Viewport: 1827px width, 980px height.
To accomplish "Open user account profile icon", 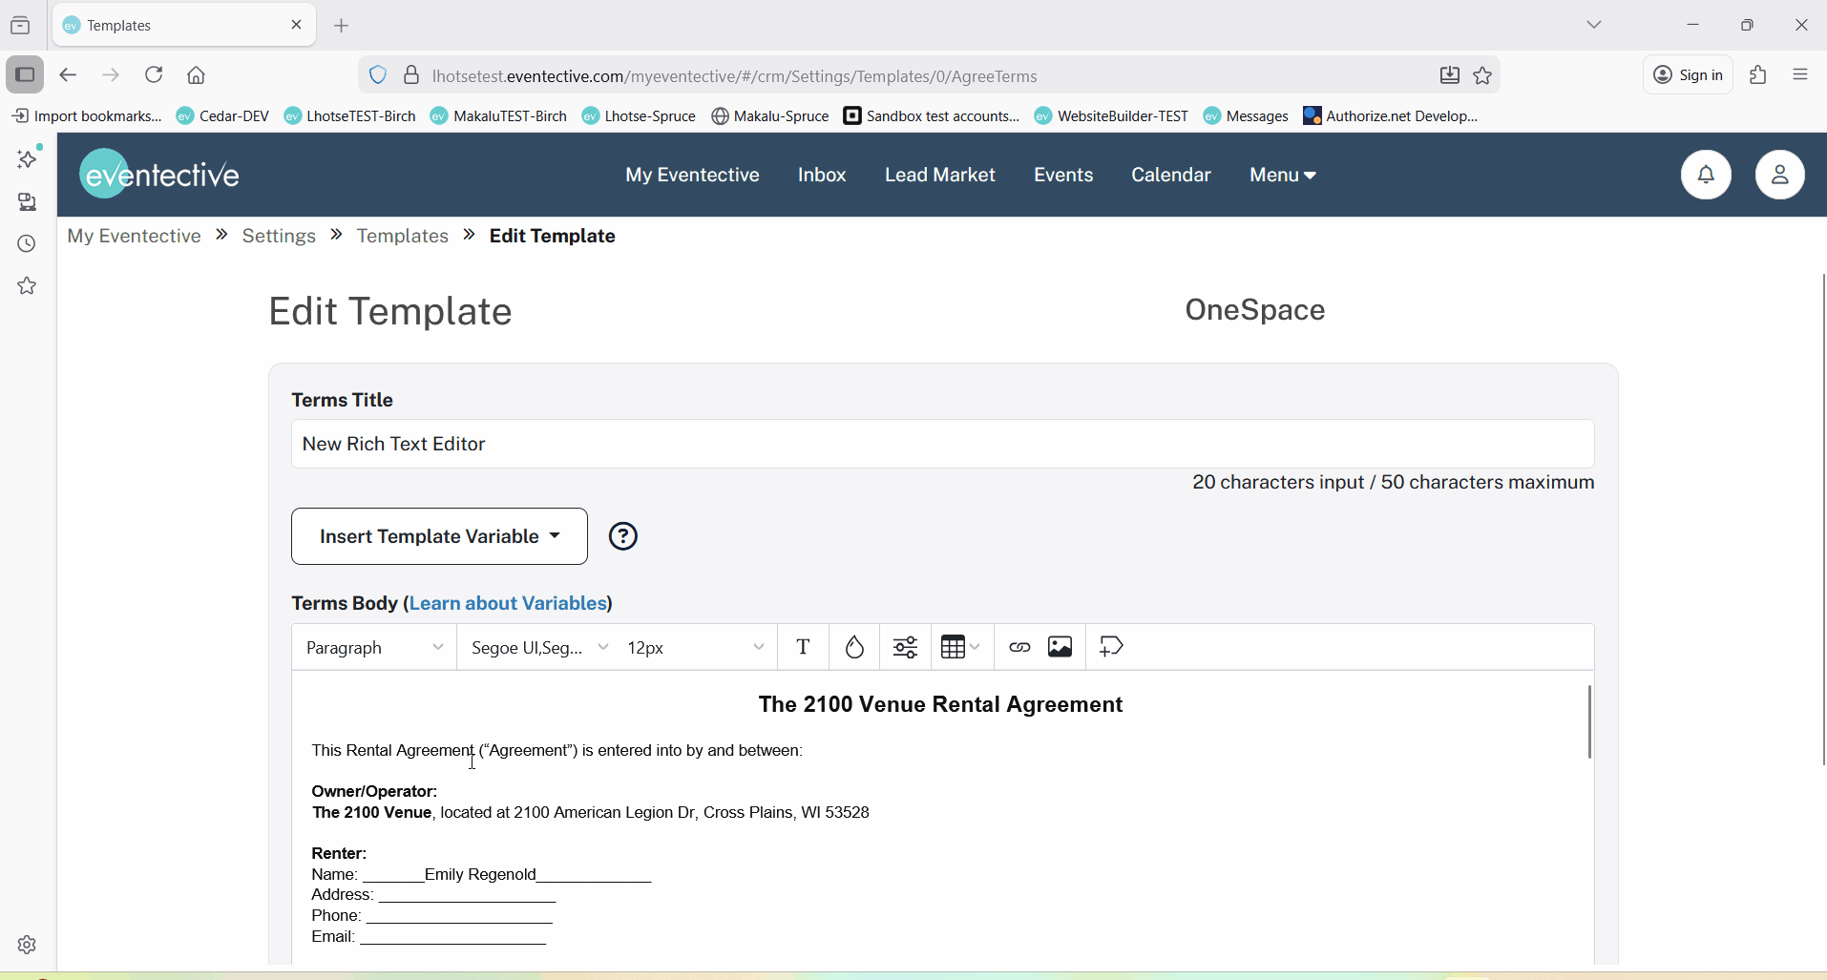I will [1780, 175].
